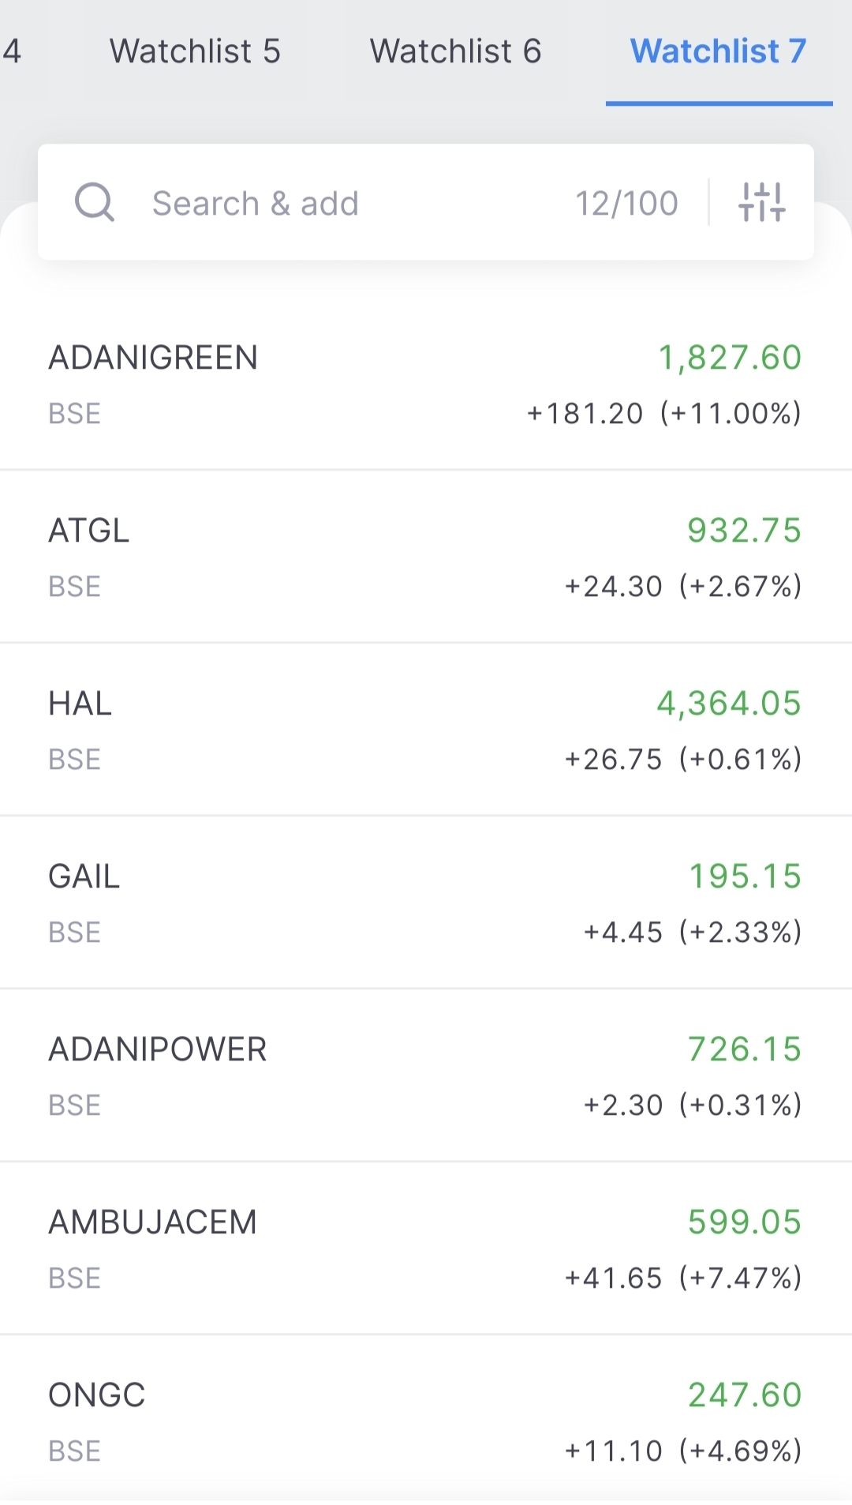852x1505 pixels.
Task: Select the Watchlist 7 tab
Action: click(x=718, y=51)
